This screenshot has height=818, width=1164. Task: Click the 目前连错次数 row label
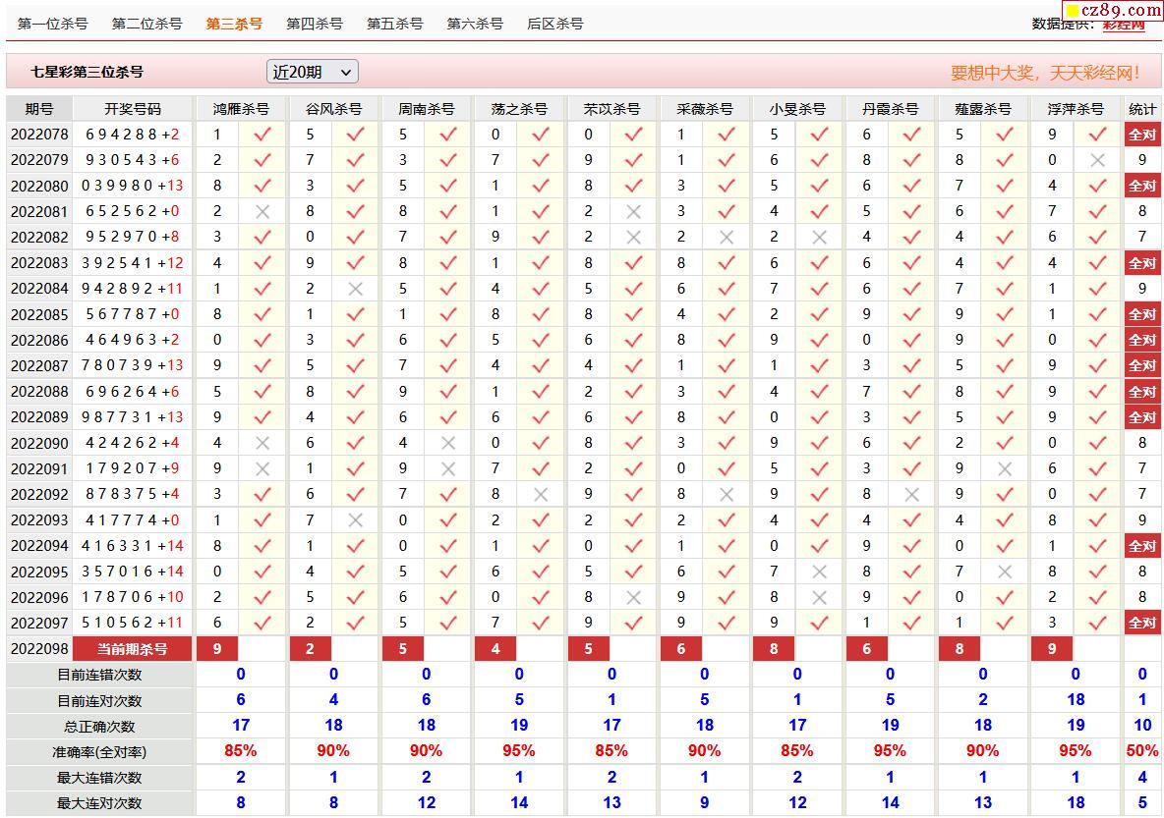pos(99,675)
